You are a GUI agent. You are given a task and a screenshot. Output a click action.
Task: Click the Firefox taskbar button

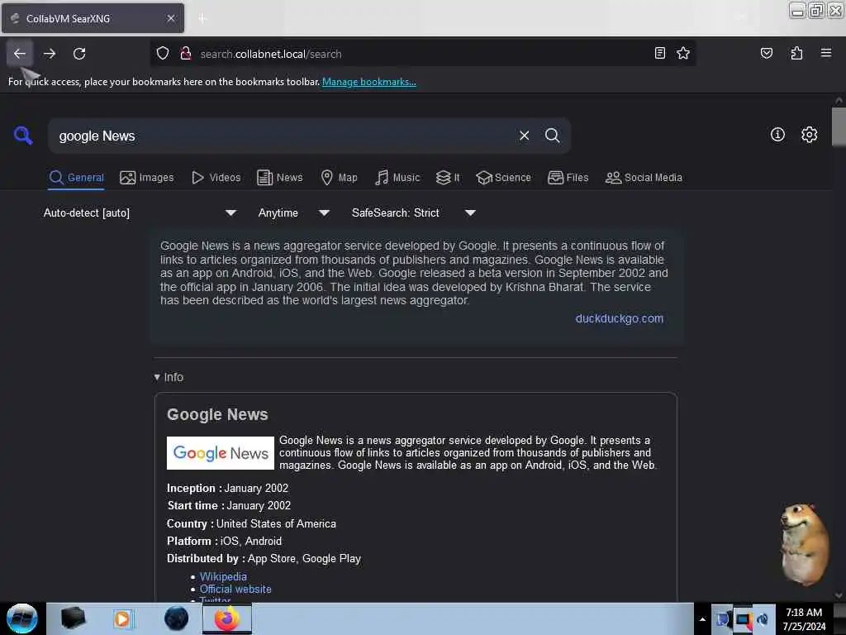[226, 618]
